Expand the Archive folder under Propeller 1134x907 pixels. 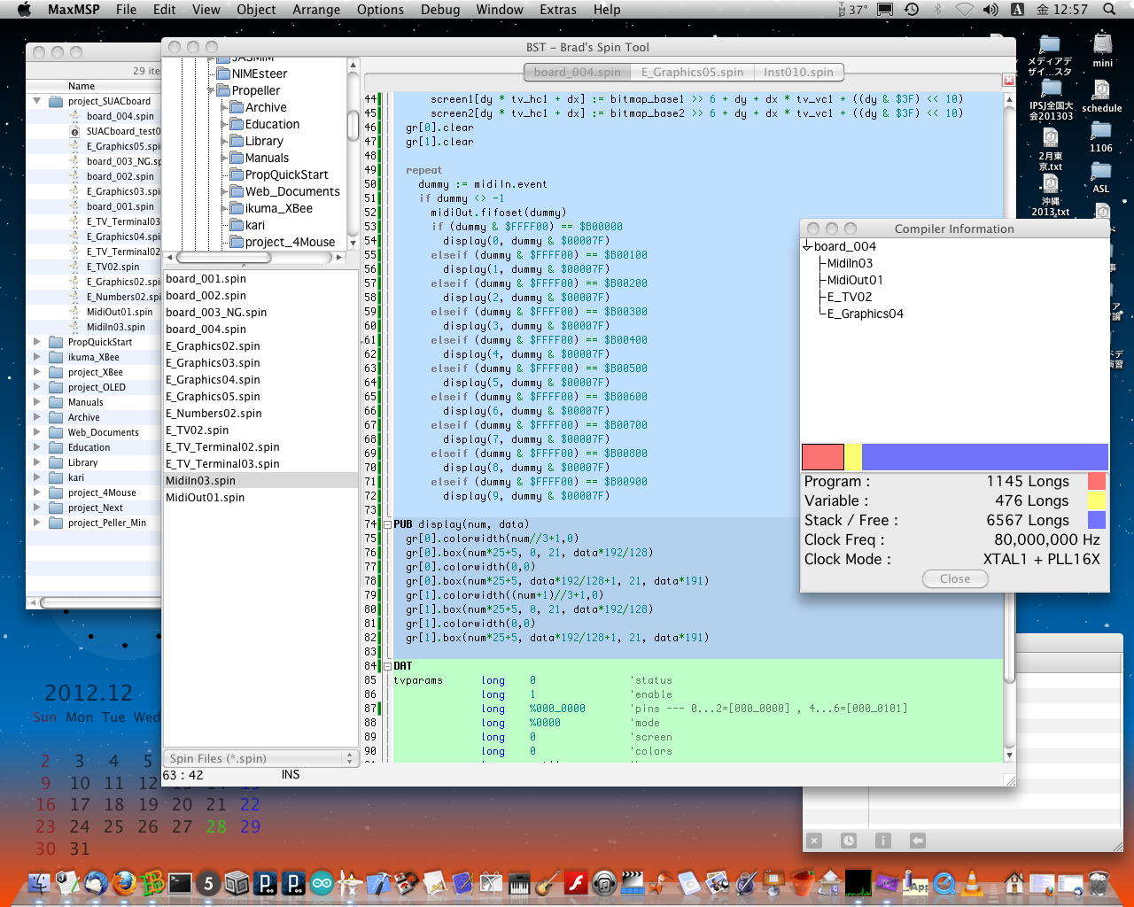(x=224, y=107)
